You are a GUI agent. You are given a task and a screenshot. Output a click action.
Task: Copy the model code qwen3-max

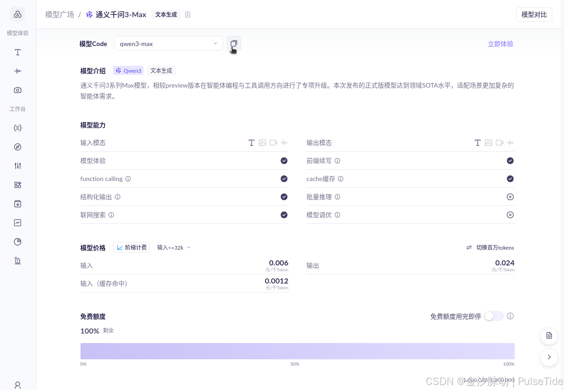(234, 44)
